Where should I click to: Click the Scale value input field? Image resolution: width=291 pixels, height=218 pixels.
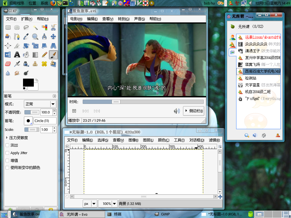pos(46,129)
